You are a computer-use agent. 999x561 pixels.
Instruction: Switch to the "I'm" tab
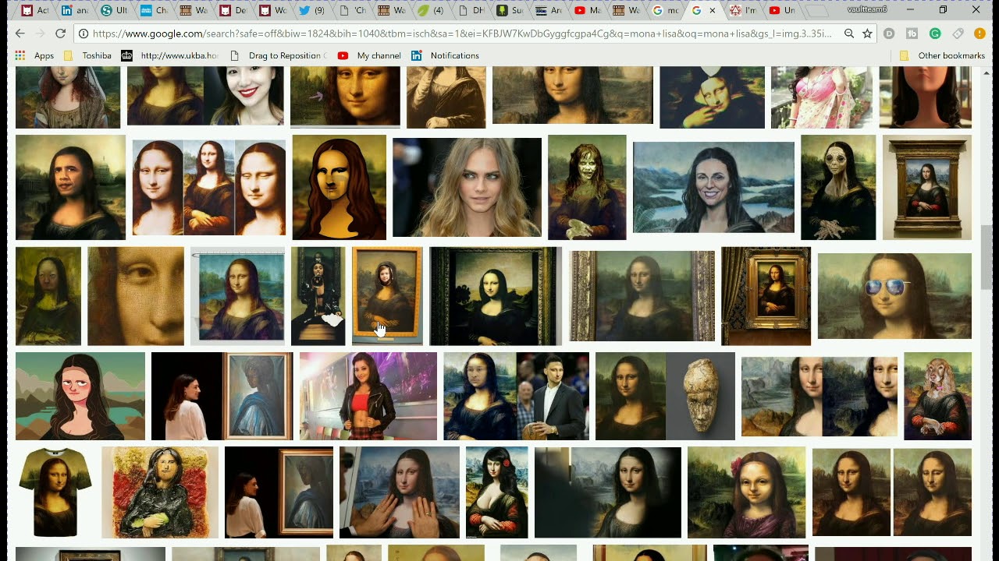[x=744, y=10]
